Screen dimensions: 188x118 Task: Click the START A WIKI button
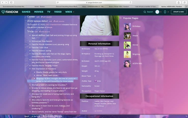(179, 12)
